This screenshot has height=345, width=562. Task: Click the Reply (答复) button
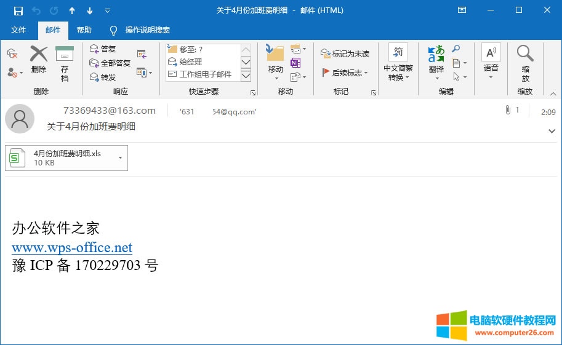tap(103, 49)
